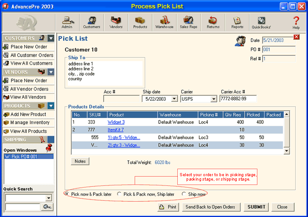Open the Ship date dropdown
This screenshot has height=217, width=308.
point(174,99)
